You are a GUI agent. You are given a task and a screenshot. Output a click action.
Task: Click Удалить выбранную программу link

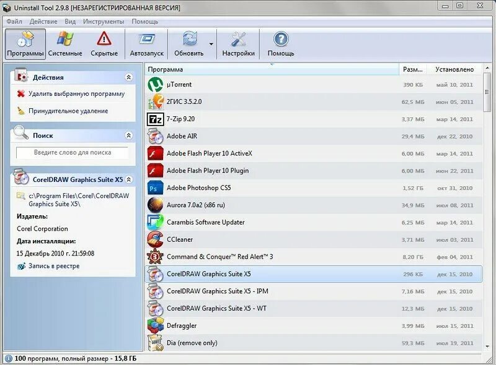coord(76,94)
